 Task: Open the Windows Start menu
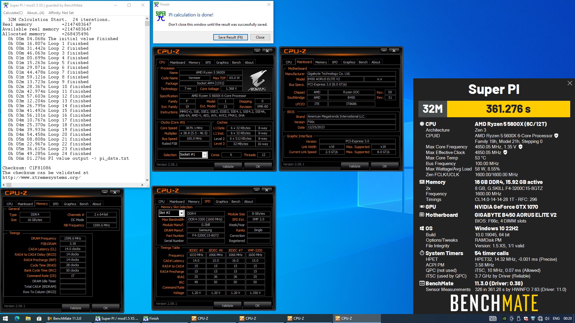(5, 319)
